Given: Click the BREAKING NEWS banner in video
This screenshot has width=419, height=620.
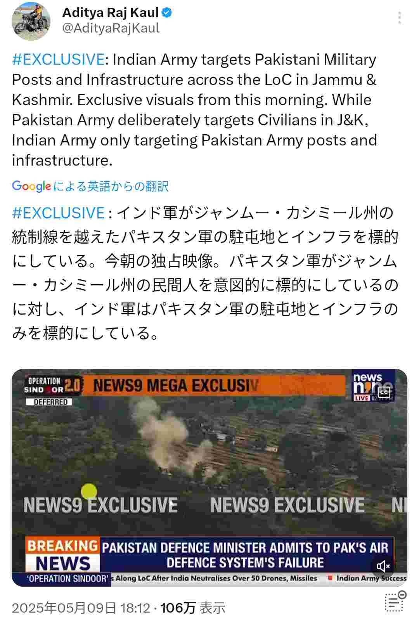Looking at the screenshot, I should point(63,555).
